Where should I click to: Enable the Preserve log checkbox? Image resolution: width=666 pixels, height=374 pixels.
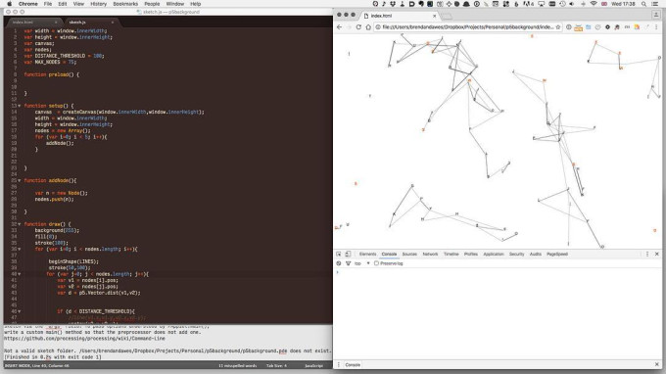point(376,263)
